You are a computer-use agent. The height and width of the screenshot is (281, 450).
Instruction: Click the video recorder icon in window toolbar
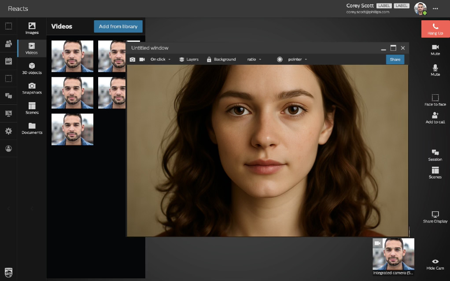click(x=142, y=59)
